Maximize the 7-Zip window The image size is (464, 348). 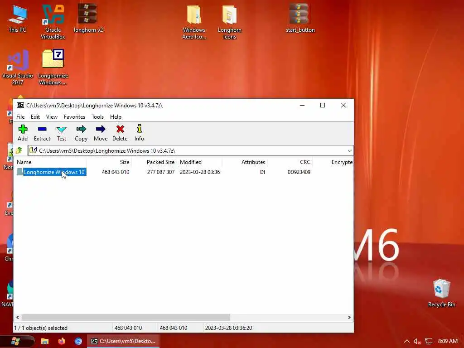pyautogui.click(x=323, y=105)
